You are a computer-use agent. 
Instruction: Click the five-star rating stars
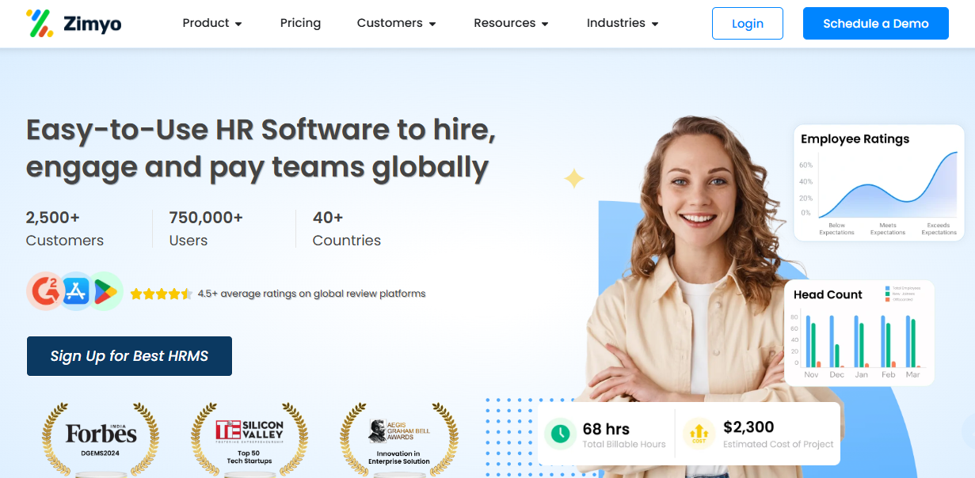pyautogui.click(x=161, y=294)
